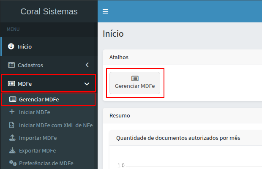Click the MDFe menu label in sidebar

[25, 84]
